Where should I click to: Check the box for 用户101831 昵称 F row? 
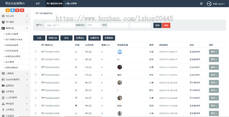tap(35, 90)
